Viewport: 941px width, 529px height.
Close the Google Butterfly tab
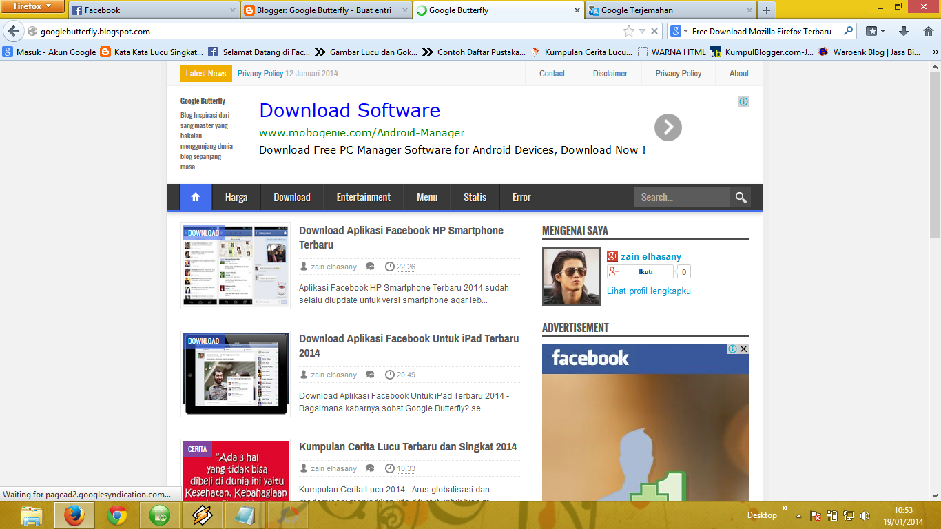click(577, 10)
